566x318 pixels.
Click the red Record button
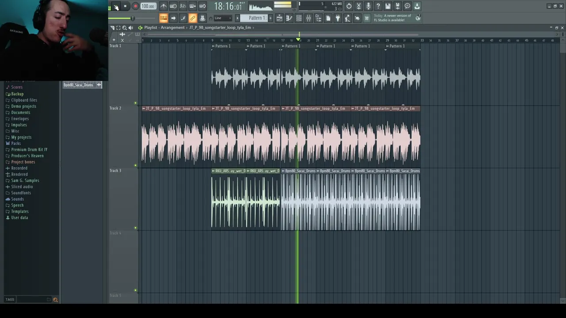tap(135, 6)
